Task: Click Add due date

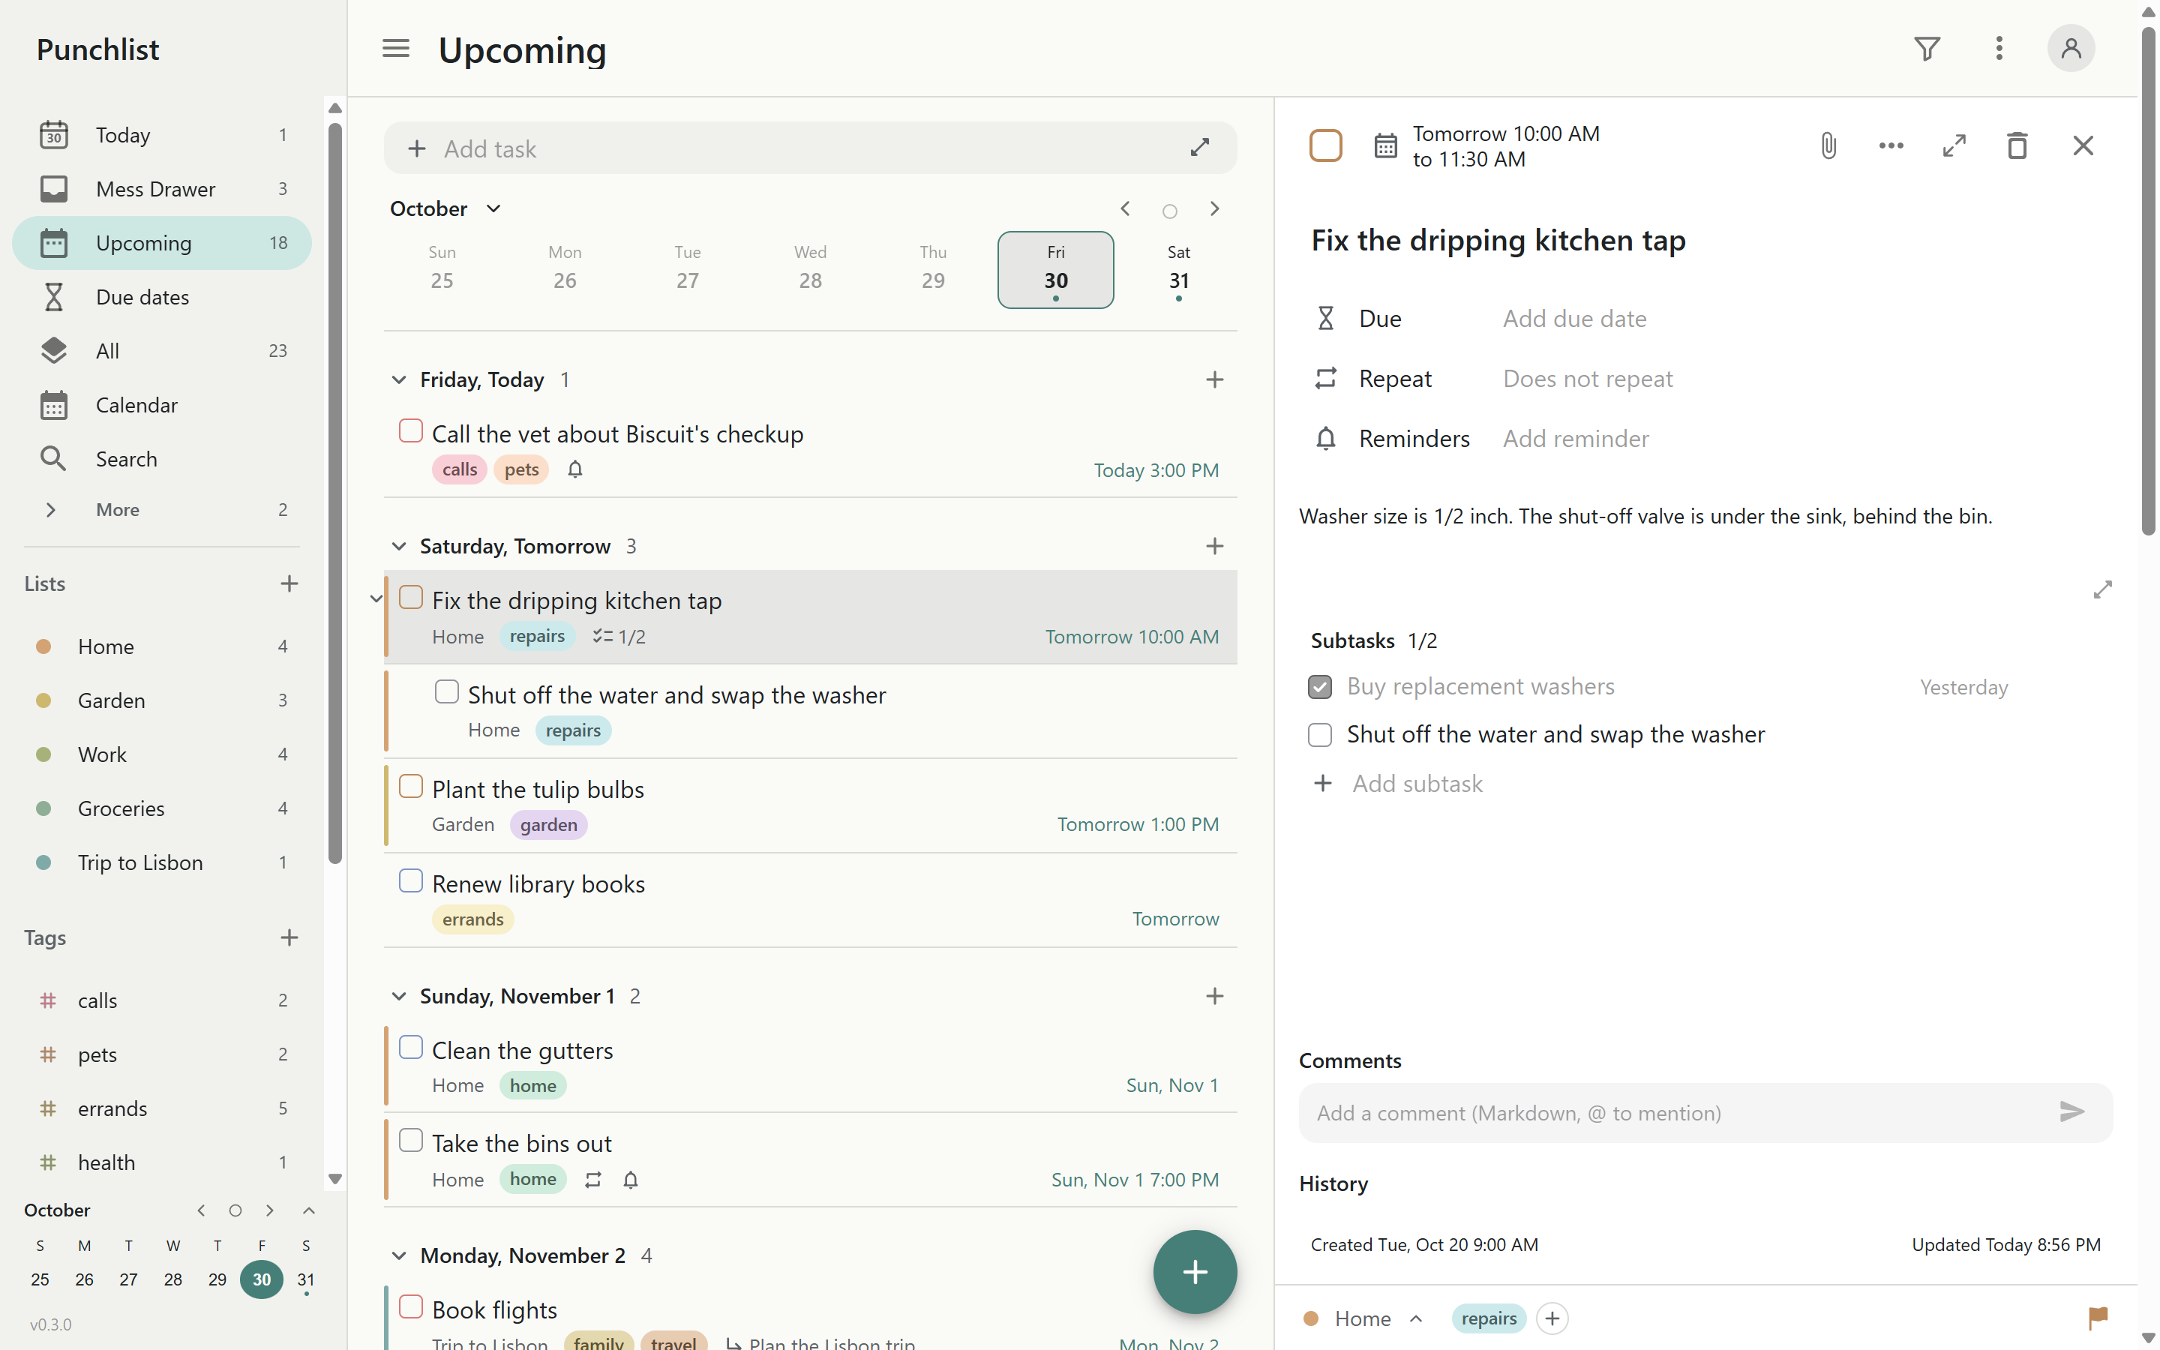Action: coord(1574,319)
